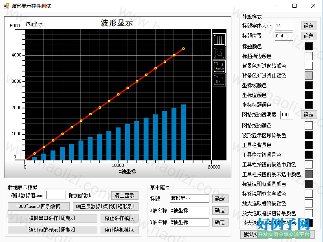Image resolution: width=323 pixels, height=242 pixels.
Task: Open the 工具栏按钮前景选中颜色 swatch
Action: click(x=309, y=164)
